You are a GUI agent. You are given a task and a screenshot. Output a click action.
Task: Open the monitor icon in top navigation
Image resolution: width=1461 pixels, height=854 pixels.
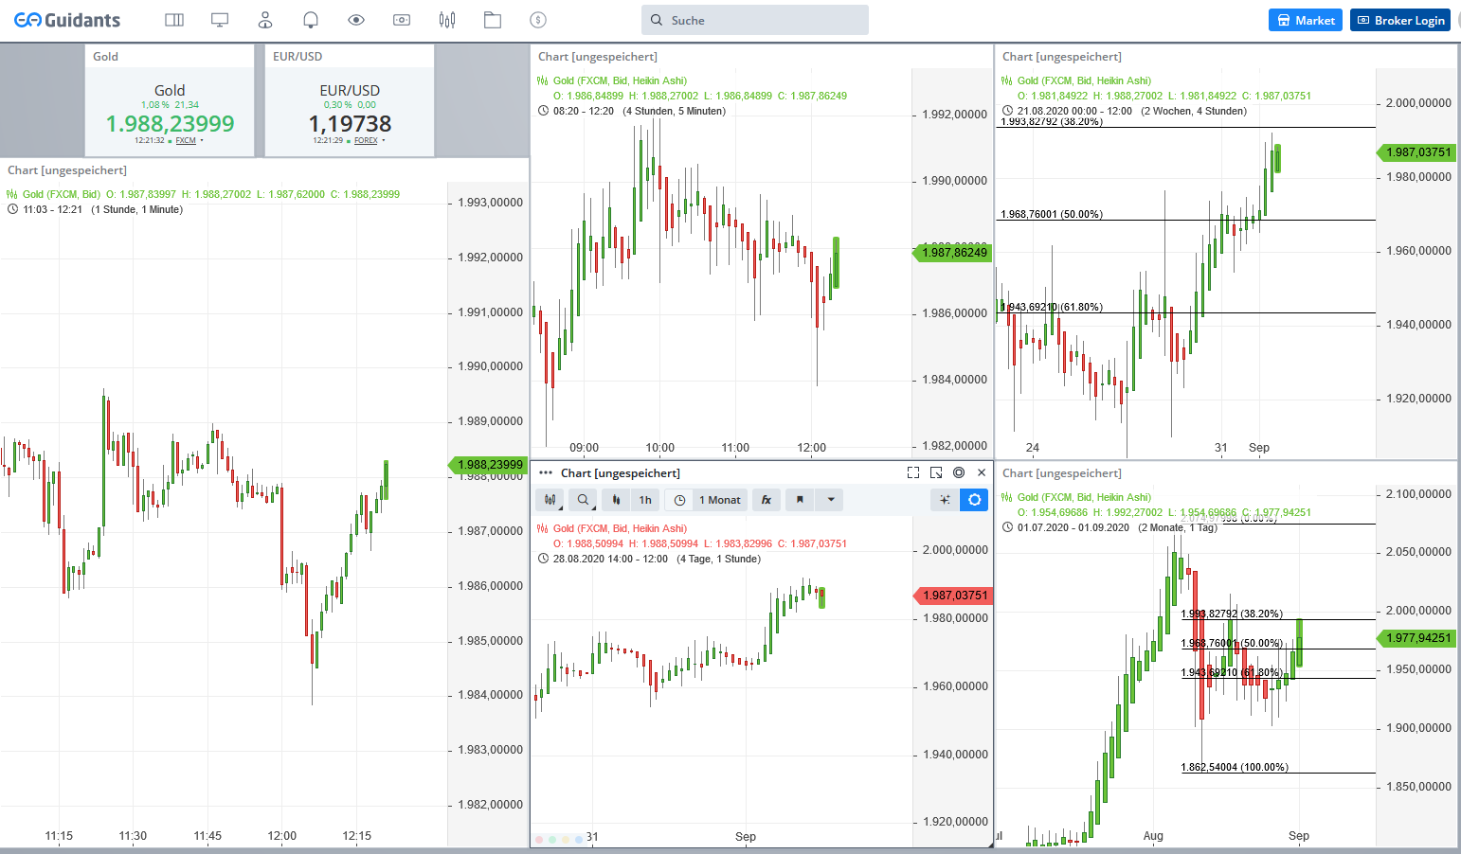click(x=220, y=20)
